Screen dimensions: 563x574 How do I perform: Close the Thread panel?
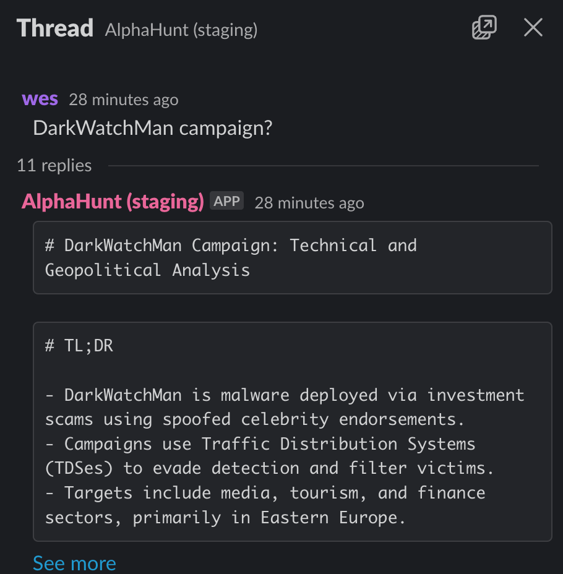point(533,27)
